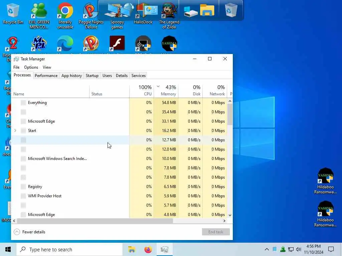
Task: Switch to the Details tab
Action: (x=122, y=76)
